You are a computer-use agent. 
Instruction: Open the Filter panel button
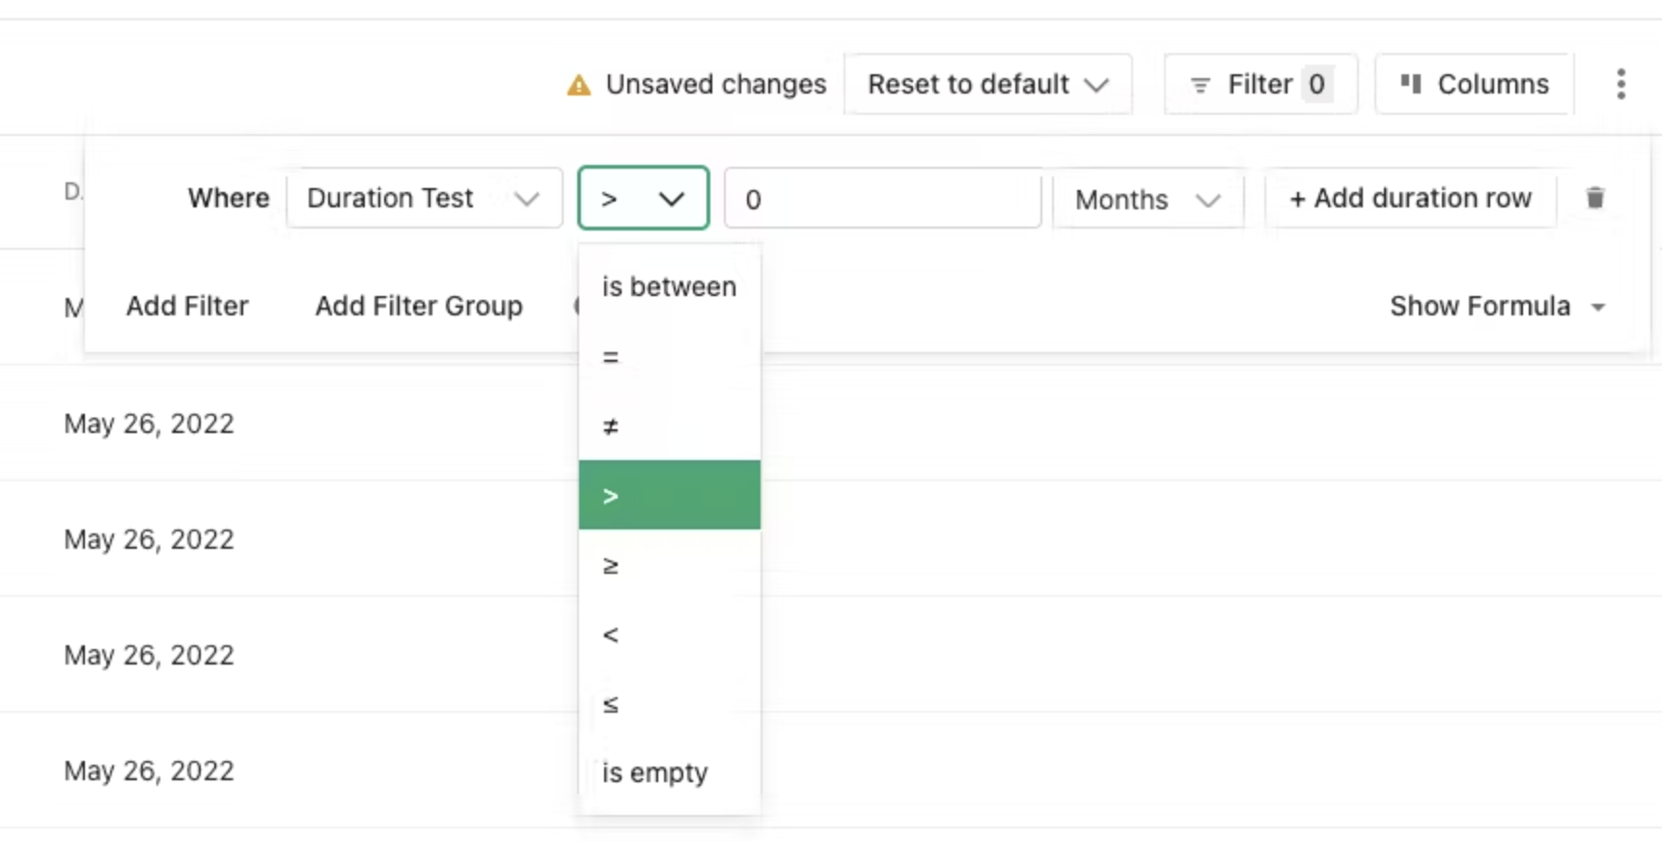[1260, 84]
